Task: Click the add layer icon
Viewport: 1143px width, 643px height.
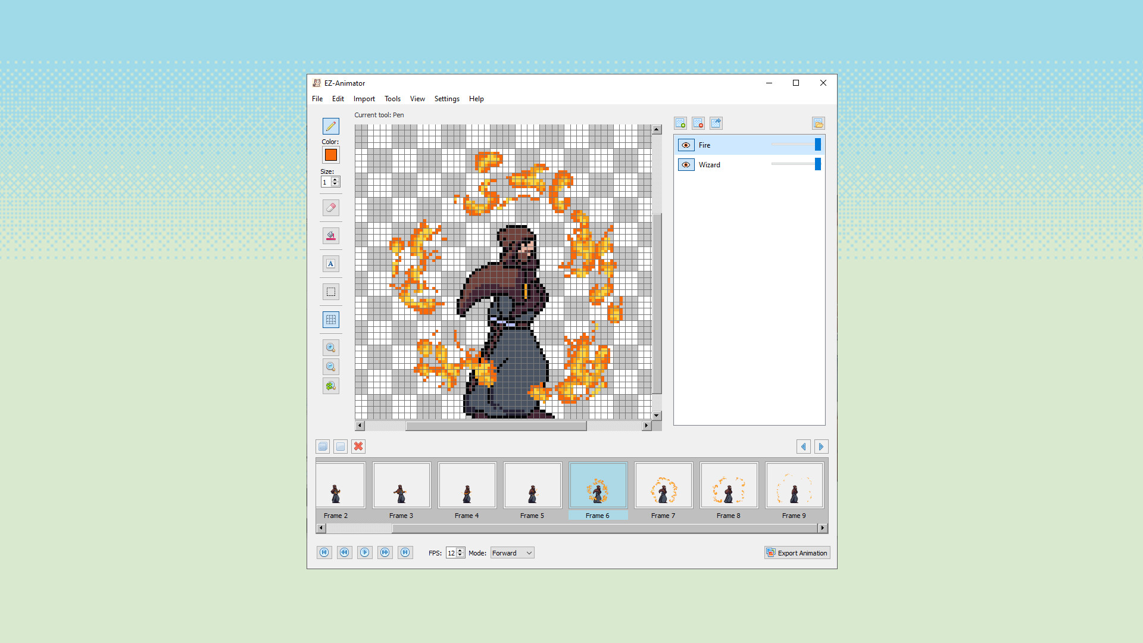Action: pos(680,123)
